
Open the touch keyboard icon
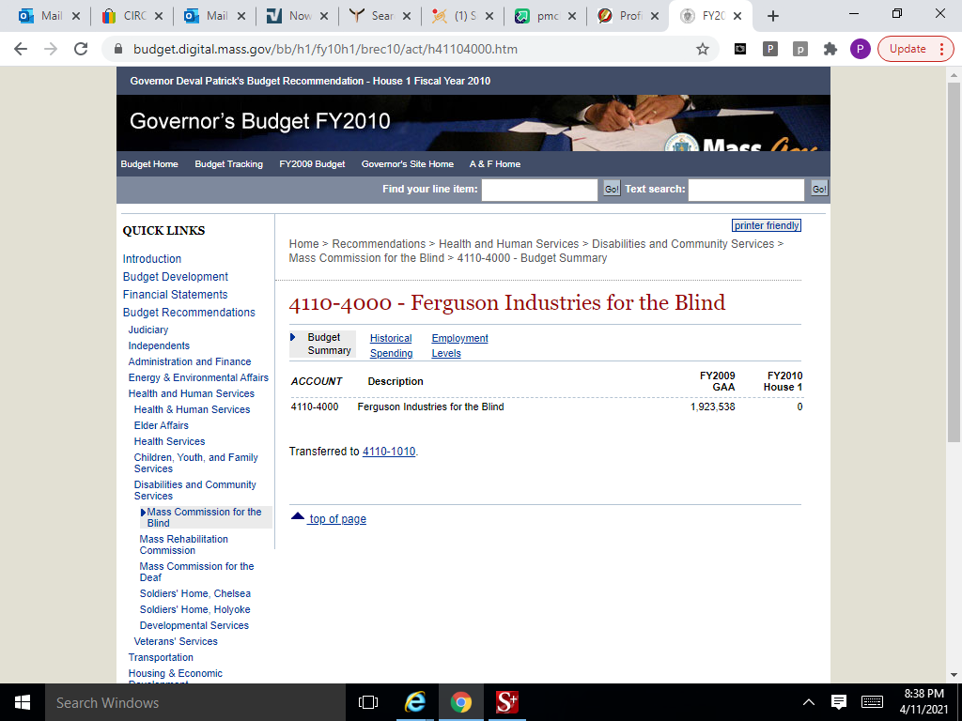tap(872, 702)
